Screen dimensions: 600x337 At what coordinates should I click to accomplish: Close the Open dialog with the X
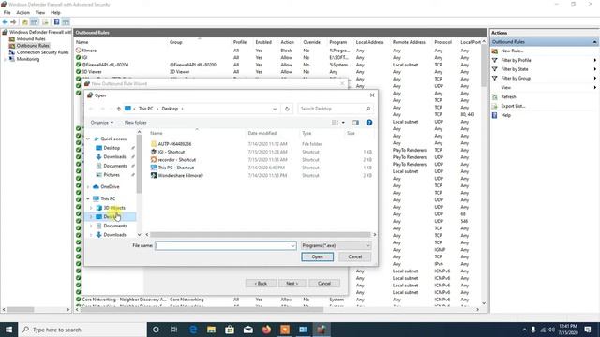coord(372,95)
